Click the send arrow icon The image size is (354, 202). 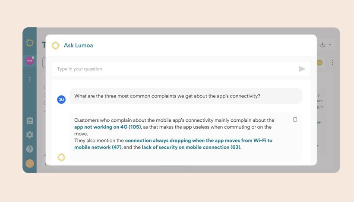[x=302, y=69]
